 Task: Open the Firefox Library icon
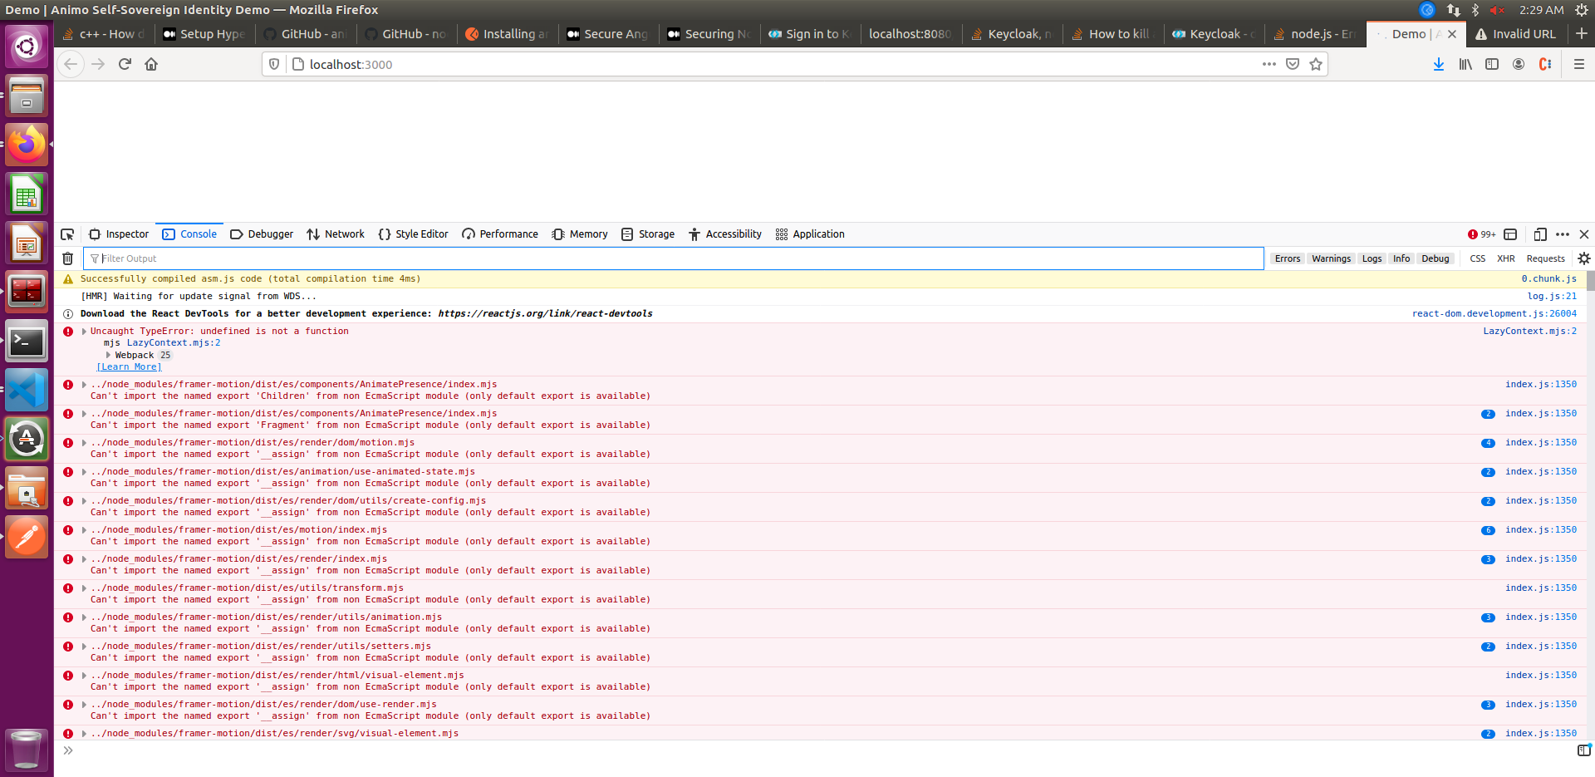coord(1465,64)
